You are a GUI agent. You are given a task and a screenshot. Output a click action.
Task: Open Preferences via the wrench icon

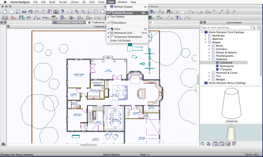point(43,12)
